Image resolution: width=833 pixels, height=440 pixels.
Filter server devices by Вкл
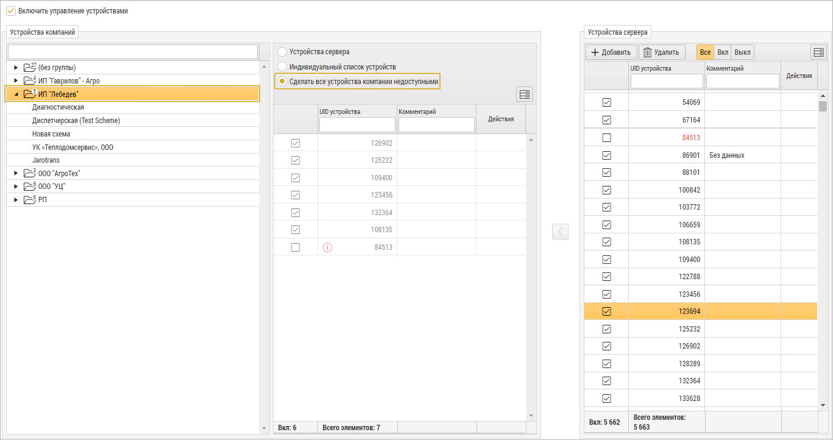[x=723, y=52]
